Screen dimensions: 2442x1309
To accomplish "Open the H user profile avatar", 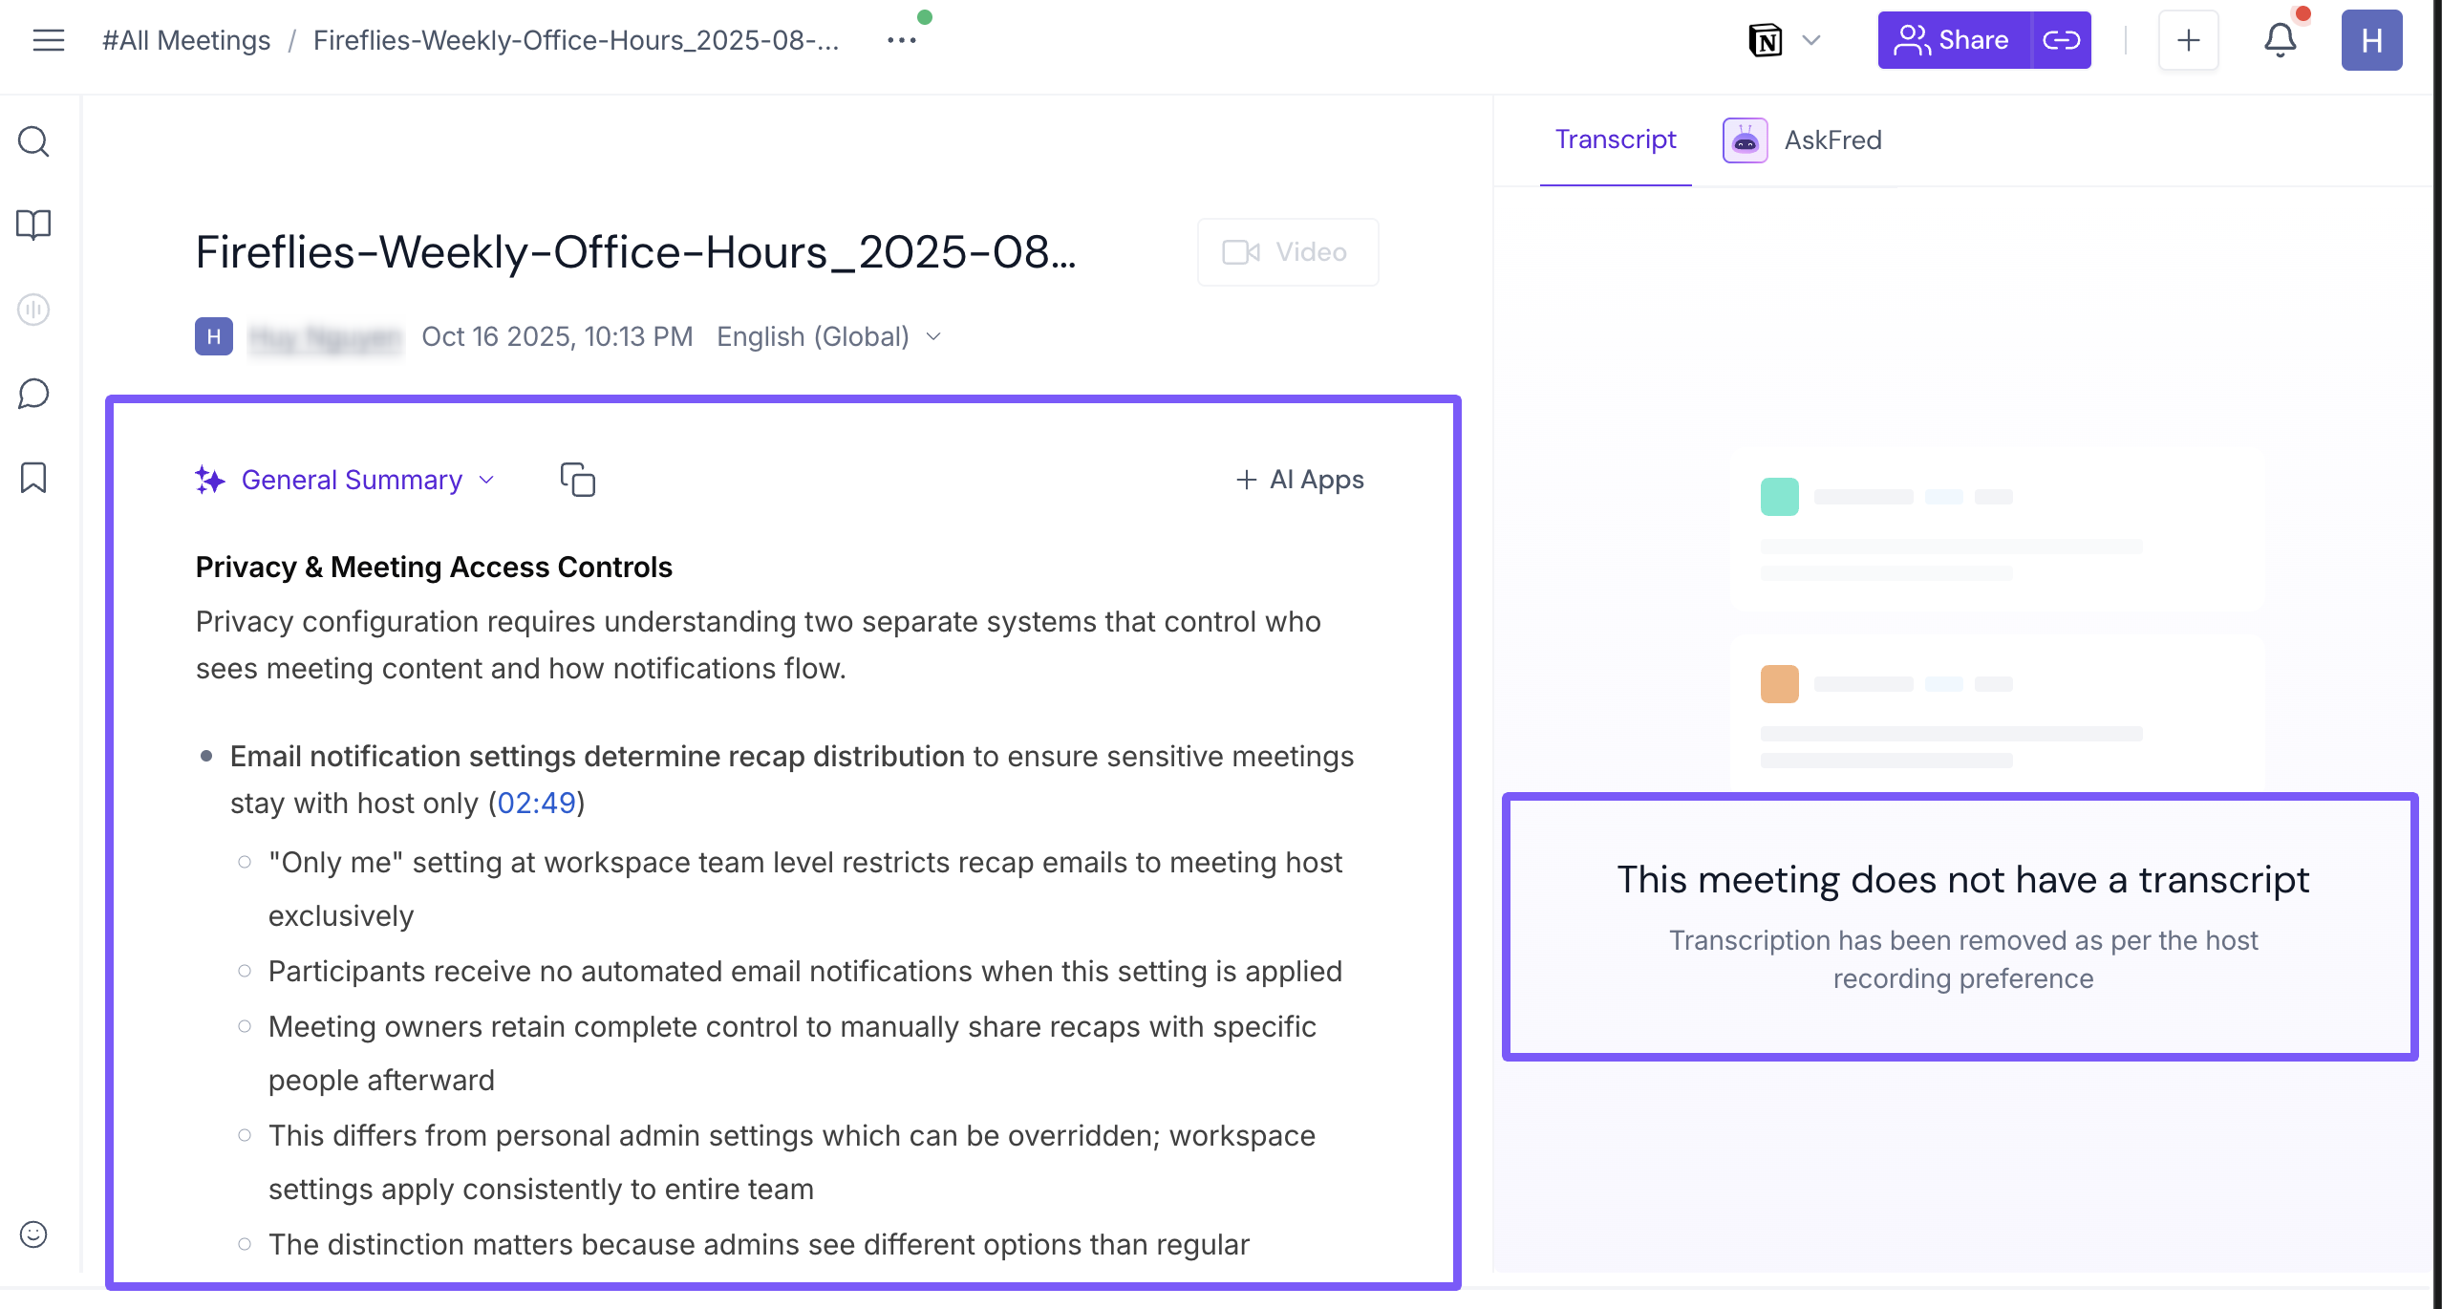I will (2370, 40).
